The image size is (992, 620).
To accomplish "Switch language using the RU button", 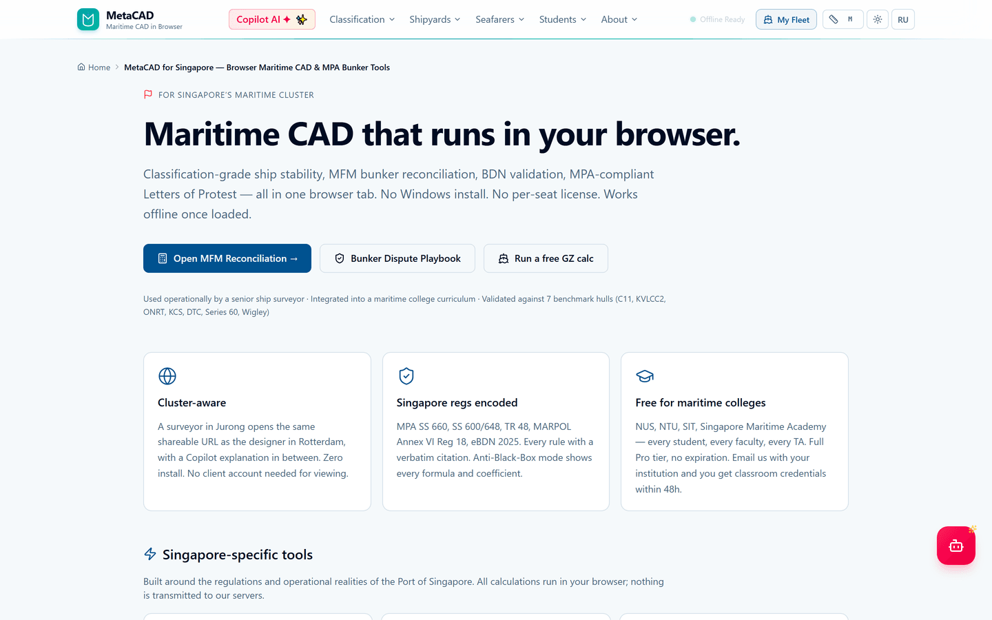I will 902,19.
